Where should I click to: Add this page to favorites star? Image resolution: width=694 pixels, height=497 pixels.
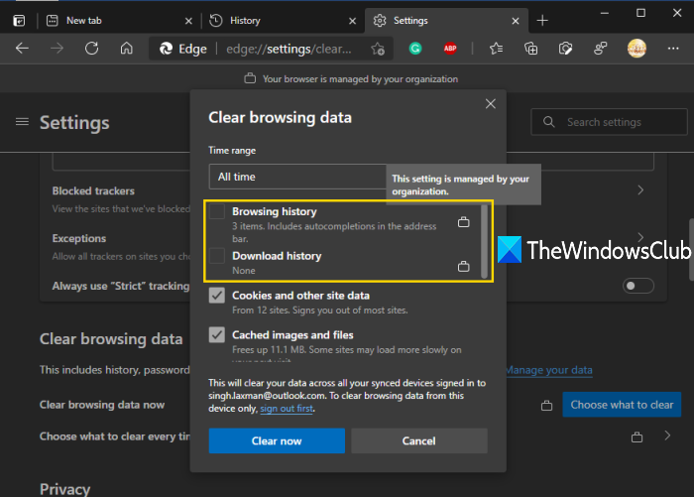(378, 48)
